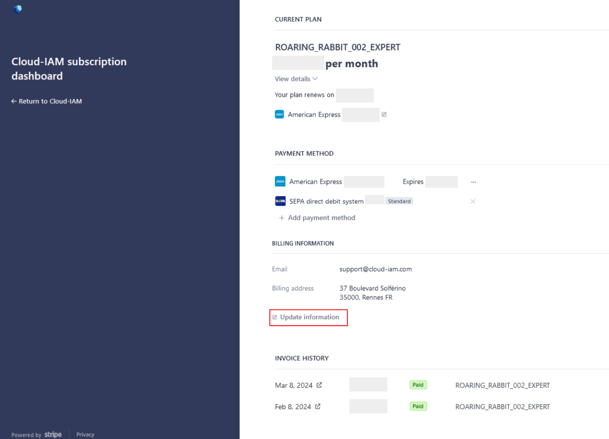Click 'Your plan renews on' text
This screenshot has height=439, width=609.
304,95
